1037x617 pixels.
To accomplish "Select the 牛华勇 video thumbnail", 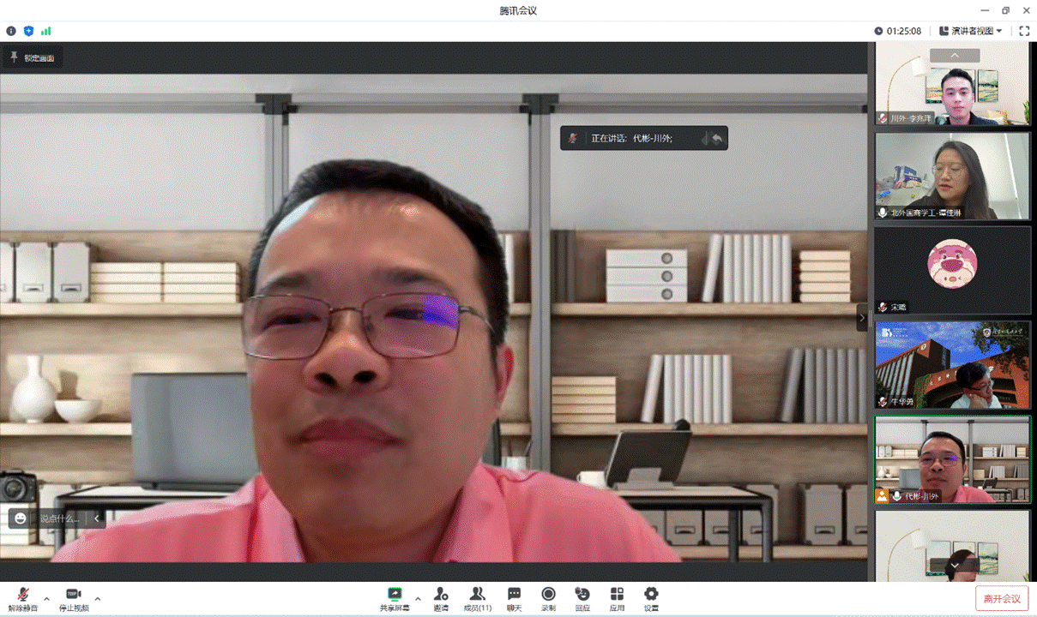I will [952, 364].
